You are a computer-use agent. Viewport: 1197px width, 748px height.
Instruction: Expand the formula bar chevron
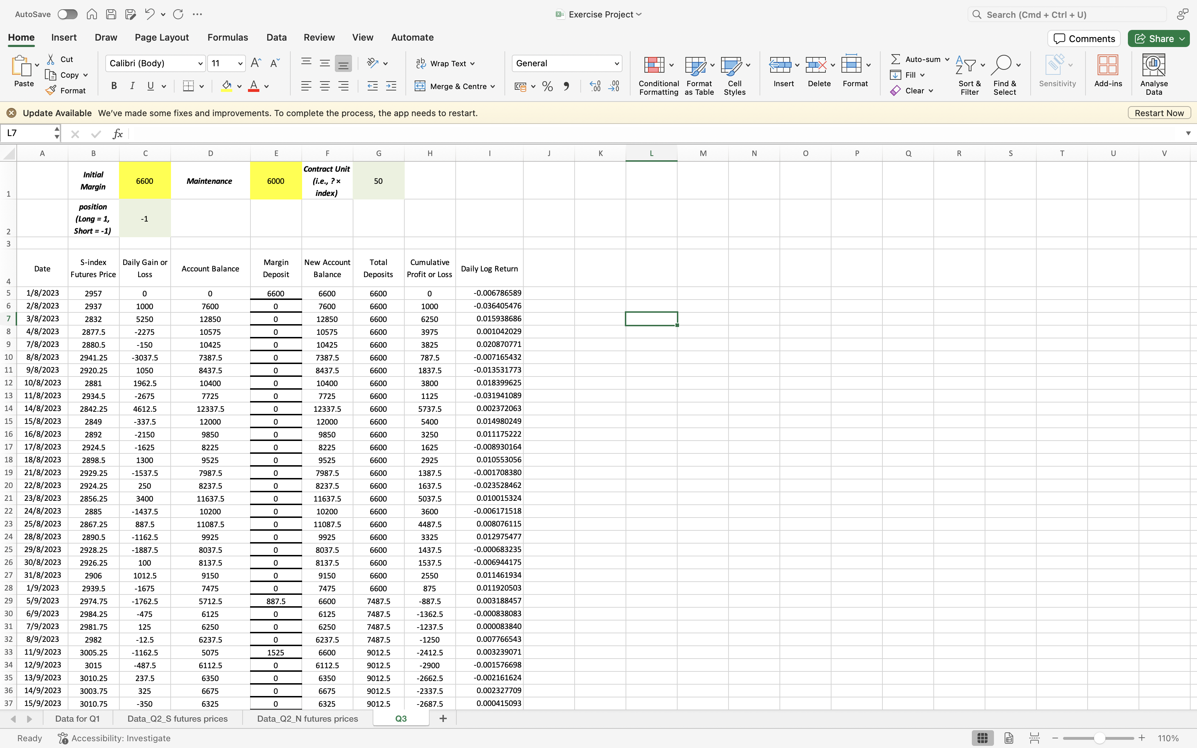[x=1188, y=133]
